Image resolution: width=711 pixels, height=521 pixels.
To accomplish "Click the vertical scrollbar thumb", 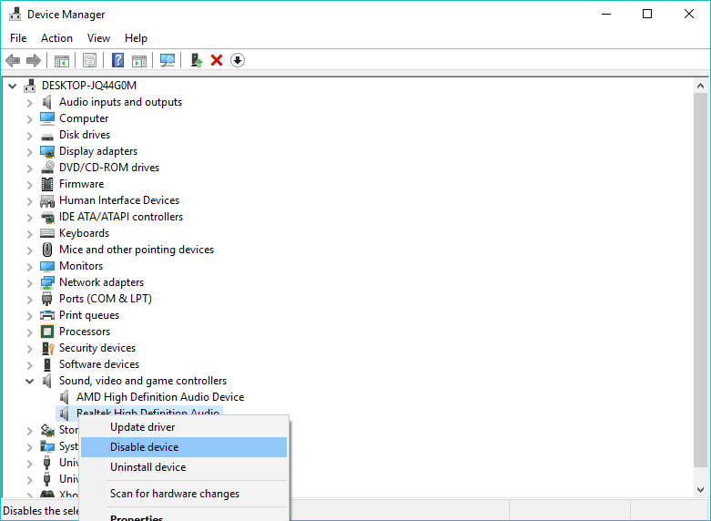I will (x=701, y=280).
